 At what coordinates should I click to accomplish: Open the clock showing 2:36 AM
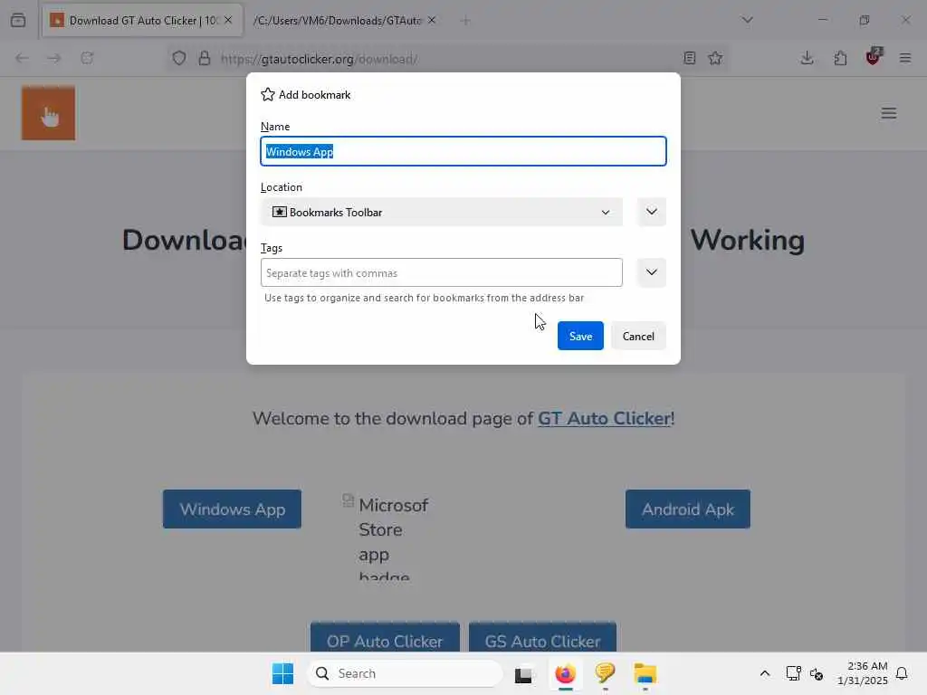click(x=863, y=673)
